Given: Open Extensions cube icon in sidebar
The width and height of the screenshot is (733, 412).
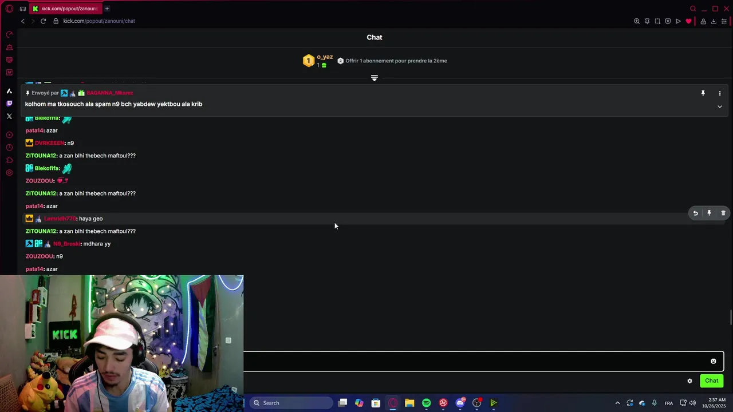Looking at the screenshot, I should (x=9, y=160).
